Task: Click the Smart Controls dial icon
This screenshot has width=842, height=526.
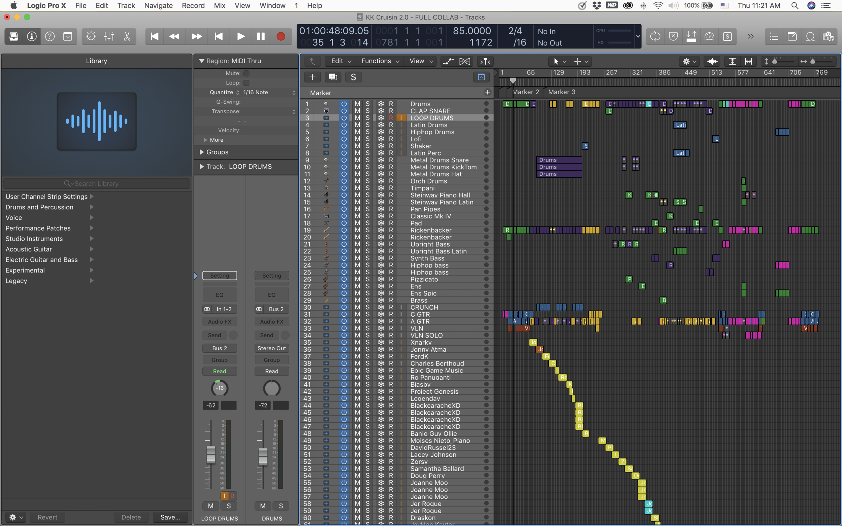Action: 91,37
